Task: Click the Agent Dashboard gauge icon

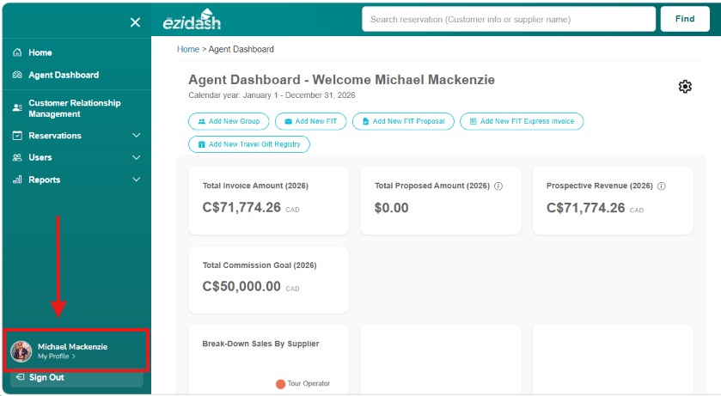Action: (x=17, y=75)
